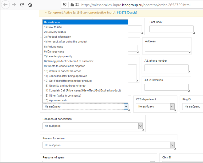
Task: Choose '3) Product information' option
Action: [85, 37]
